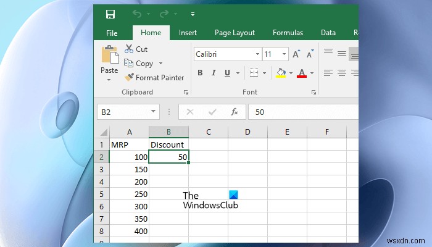Click the Borders icon

(x=254, y=73)
